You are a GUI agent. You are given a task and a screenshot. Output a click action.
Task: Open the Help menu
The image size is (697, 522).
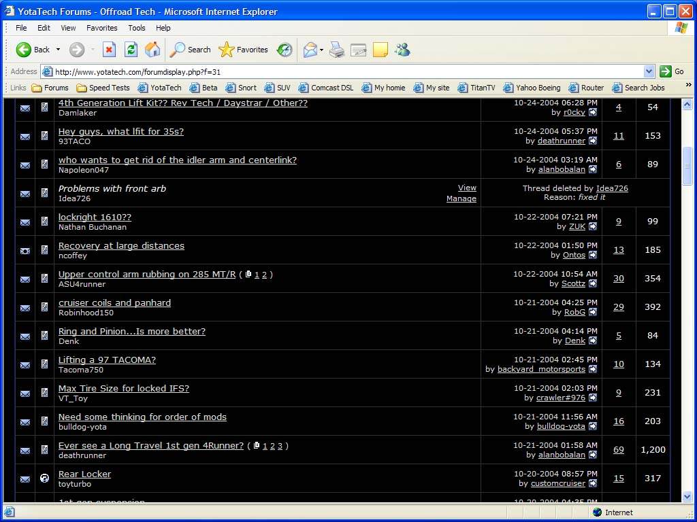click(163, 27)
